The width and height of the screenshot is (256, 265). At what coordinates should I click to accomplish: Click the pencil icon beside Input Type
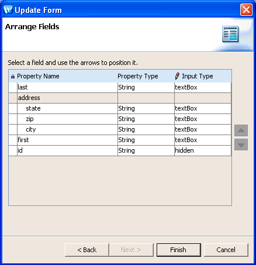(x=177, y=76)
